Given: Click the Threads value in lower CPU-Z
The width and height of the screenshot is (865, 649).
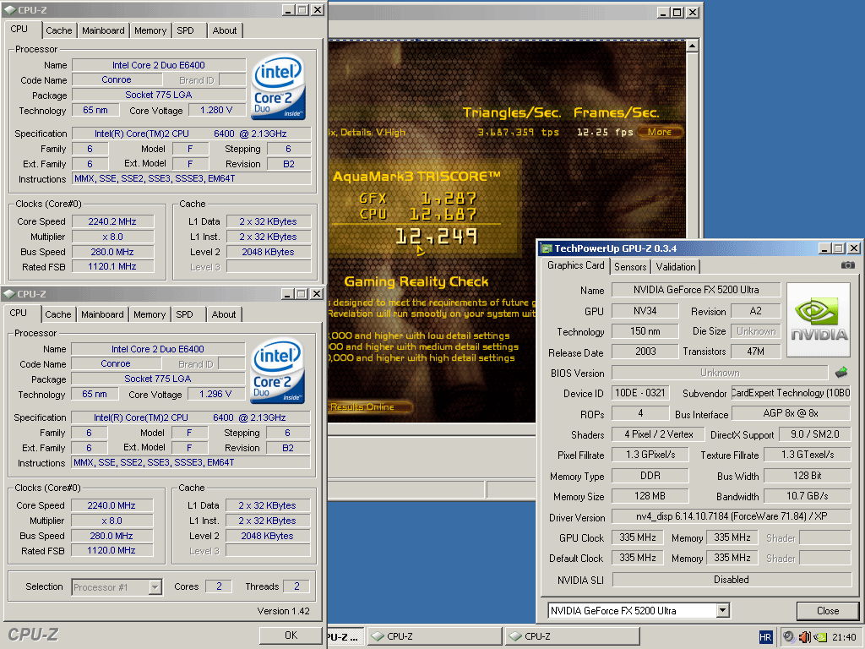Looking at the screenshot, I should 296,586.
